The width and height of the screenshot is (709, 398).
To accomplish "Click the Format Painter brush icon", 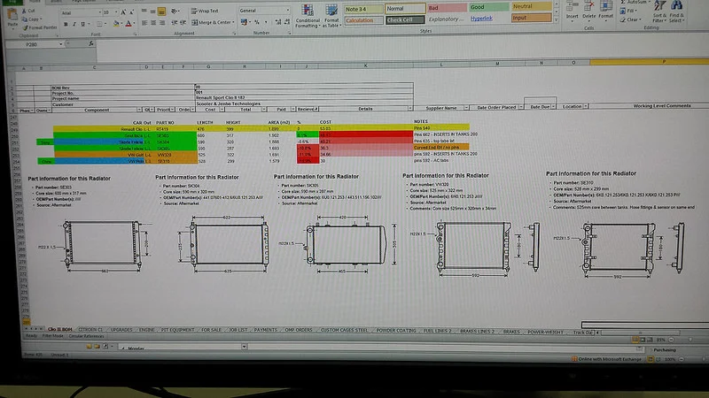I will click(x=27, y=28).
